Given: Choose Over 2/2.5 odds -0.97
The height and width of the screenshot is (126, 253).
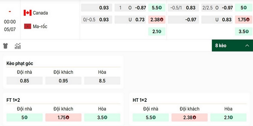Looking at the screenshot, I should coord(217,8).
